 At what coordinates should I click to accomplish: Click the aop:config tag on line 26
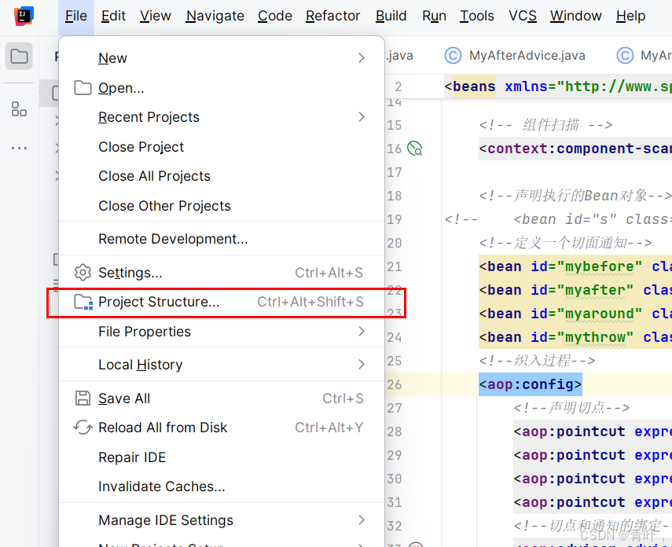coord(531,384)
